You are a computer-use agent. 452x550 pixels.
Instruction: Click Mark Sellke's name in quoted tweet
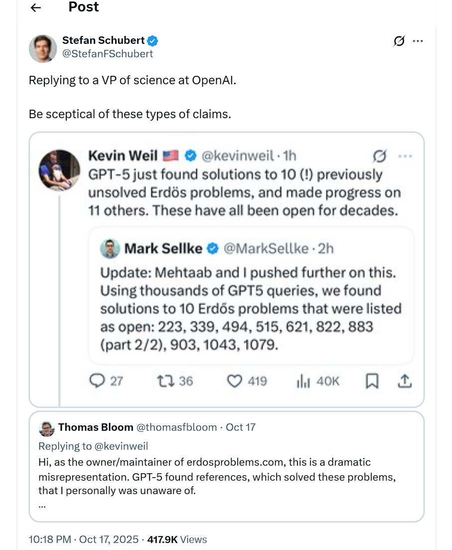click(163, 248)
